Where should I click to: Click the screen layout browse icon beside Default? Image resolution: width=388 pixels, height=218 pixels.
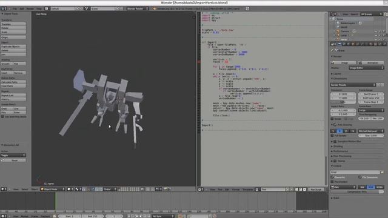point(47,8)
